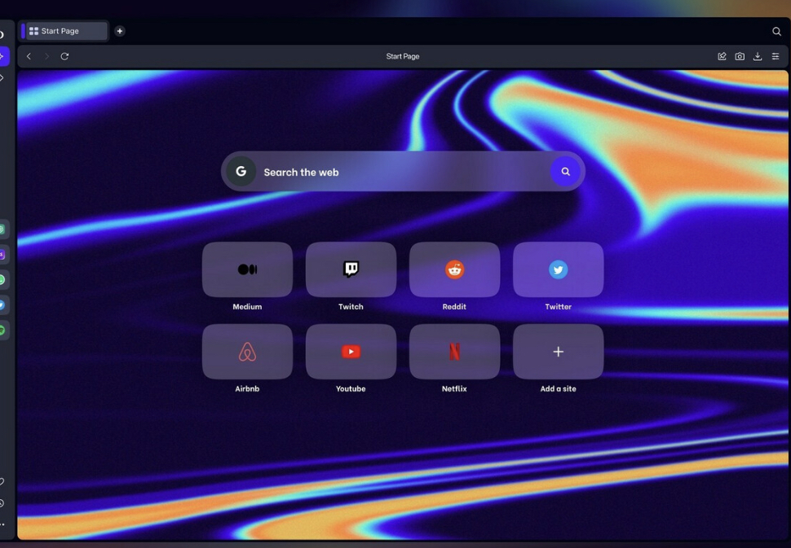Focus the Search the web field
The image size is (791, 548).
(403, 171)
